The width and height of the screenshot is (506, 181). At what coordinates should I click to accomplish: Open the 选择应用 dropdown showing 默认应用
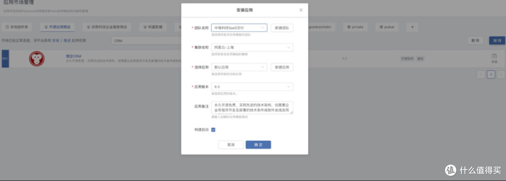[x=239, y=67]
